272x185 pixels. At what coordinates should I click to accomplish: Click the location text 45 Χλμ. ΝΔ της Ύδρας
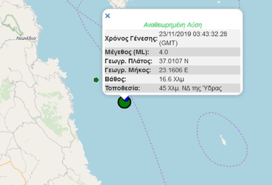pos(190,88)
